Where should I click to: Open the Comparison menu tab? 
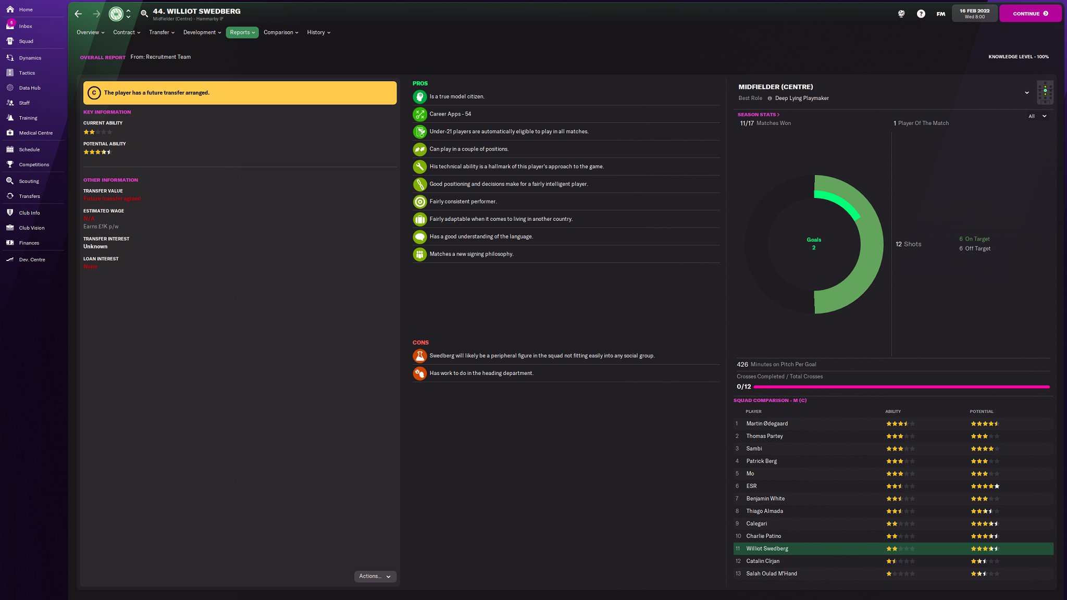click(280, 32)
